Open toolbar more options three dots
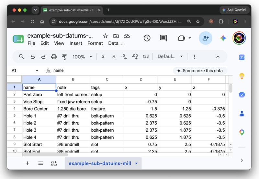 [x=194, y=57]
